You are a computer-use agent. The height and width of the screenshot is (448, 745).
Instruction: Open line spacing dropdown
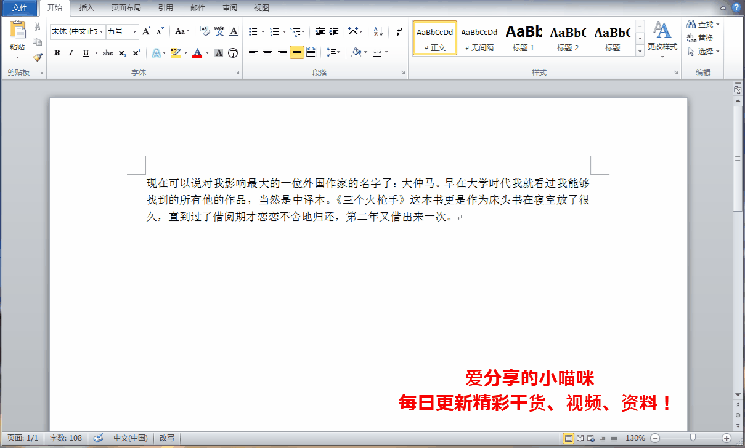pos(333,52)
